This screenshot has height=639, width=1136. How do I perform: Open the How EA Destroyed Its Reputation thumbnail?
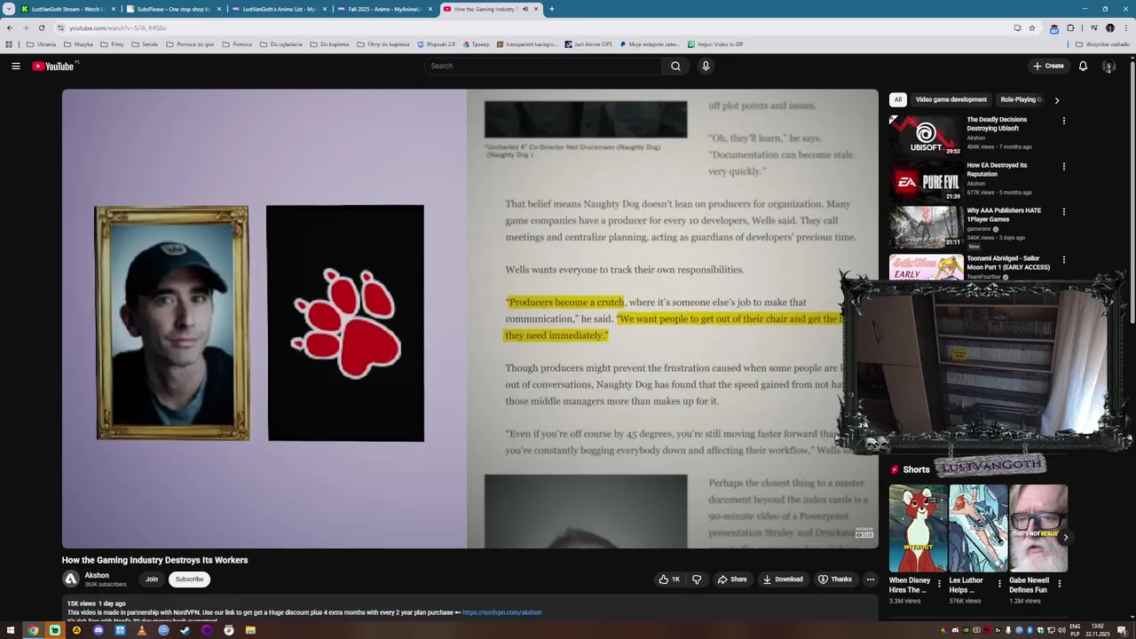[926, 181]
